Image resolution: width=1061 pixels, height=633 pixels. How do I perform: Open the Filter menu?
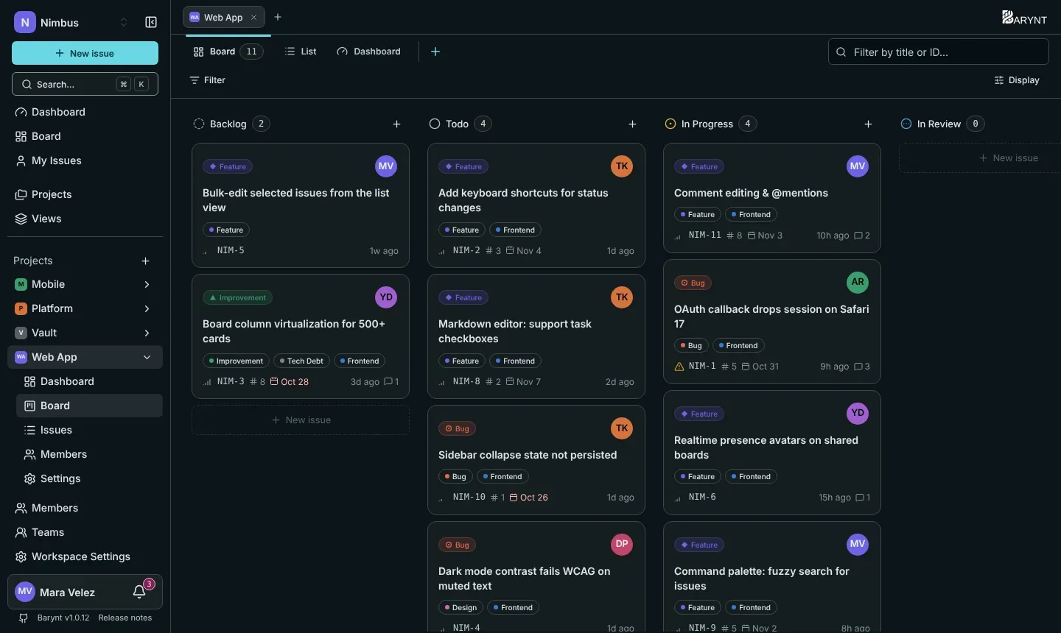[208, 80]
